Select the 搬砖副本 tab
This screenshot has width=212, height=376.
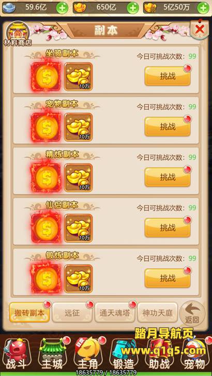(x=29, y=313)
